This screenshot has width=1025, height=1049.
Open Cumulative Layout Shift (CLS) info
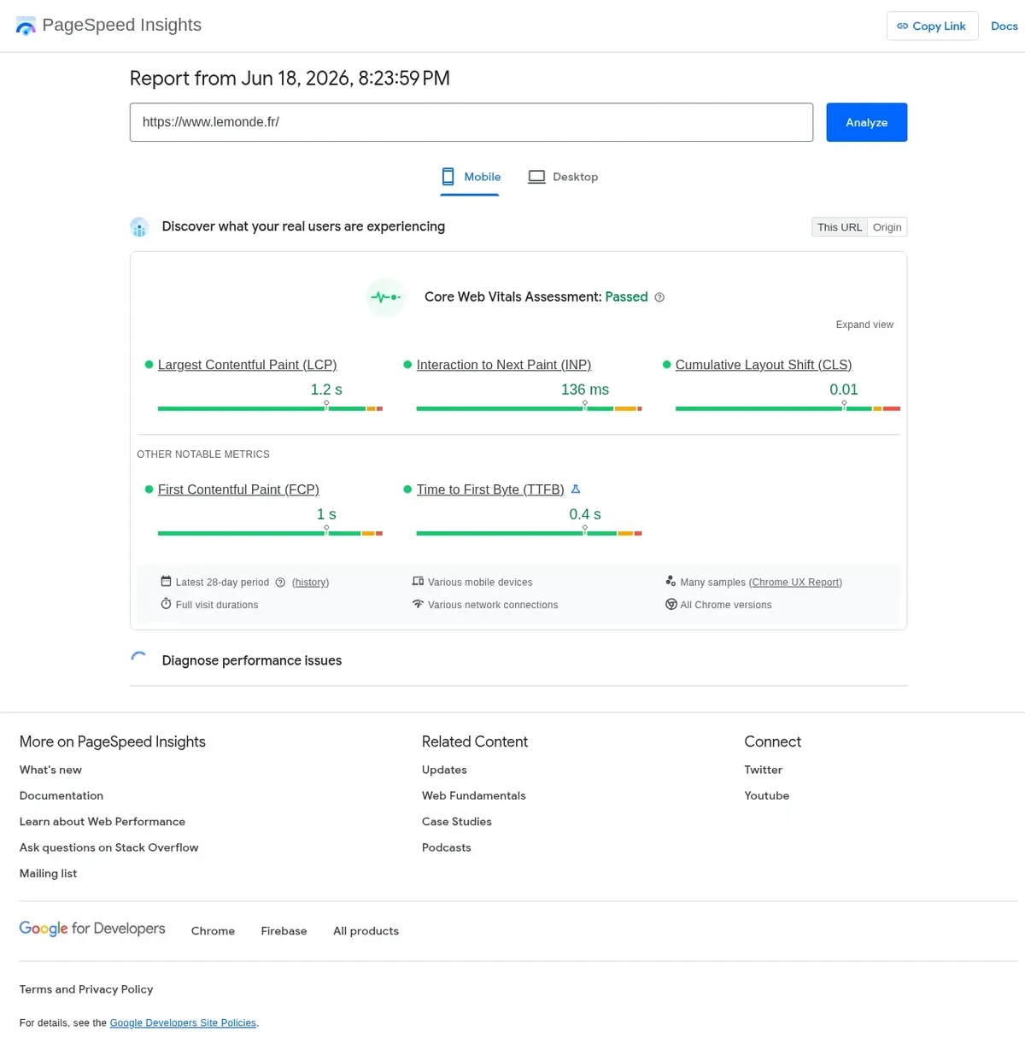tap(764, 365)
